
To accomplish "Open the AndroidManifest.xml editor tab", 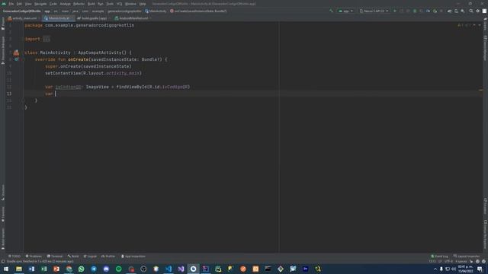I will click(x=132, y=18).
